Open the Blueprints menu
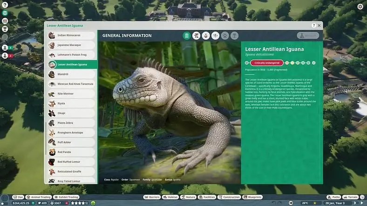Screen dimensions: 367x206 pos(252,197)
